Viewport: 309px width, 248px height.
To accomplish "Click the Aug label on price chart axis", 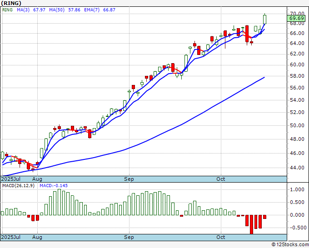I will tap(37, 179).
